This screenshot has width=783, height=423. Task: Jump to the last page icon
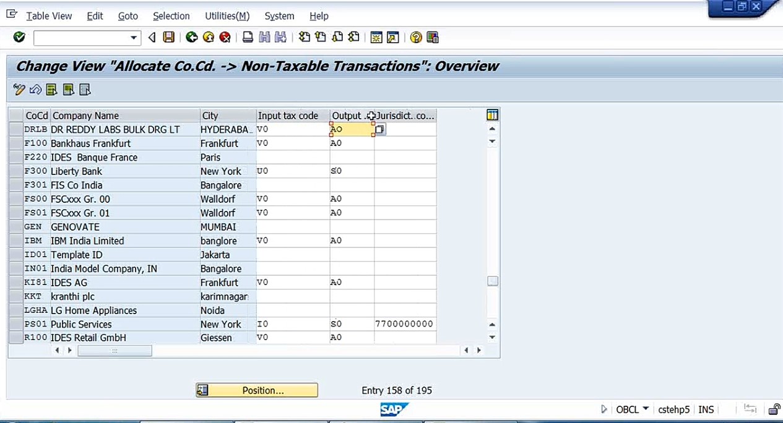click(x=354, y=38)
